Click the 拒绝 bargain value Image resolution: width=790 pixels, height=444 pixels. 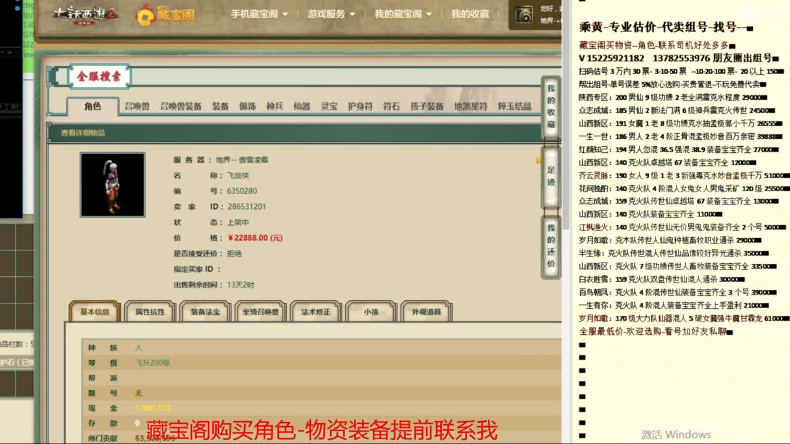pos(235,253)
